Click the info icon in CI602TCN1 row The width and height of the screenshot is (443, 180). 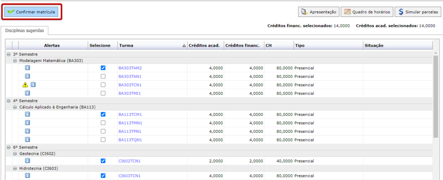[x=27, y=161]
